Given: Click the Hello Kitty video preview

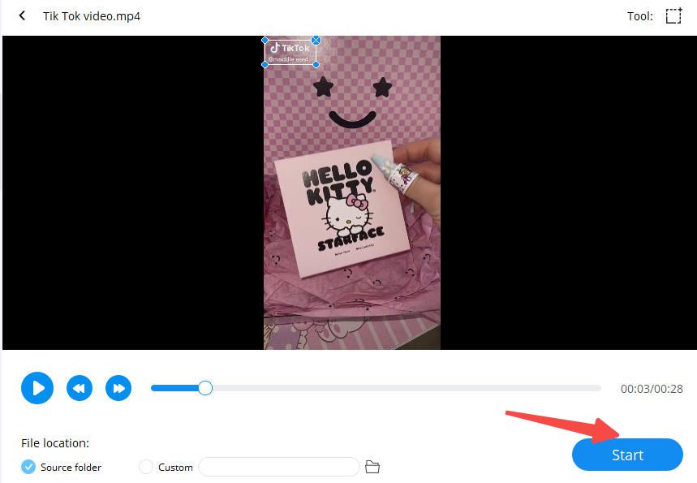Looking at the screenshot, I should tap(352, 192).
